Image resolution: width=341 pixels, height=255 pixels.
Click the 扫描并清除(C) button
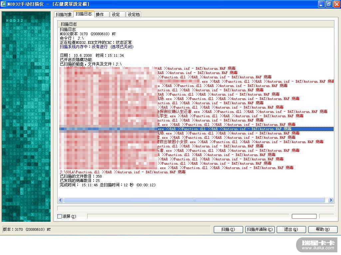pos(260,229)
